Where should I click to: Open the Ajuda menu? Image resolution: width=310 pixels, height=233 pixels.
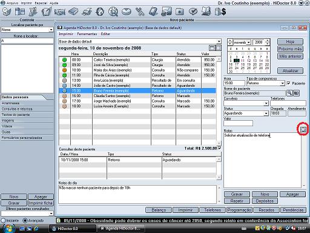(x=54, y=3)
